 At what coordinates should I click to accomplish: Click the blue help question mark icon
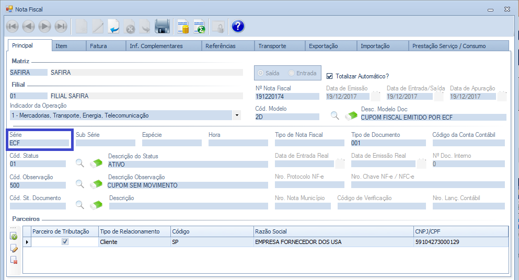(238, 26)
